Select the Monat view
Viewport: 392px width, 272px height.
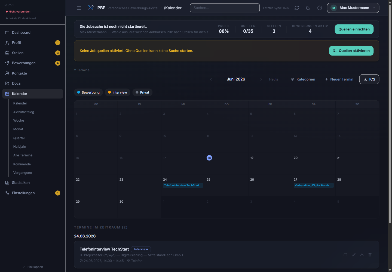(18, 129)
